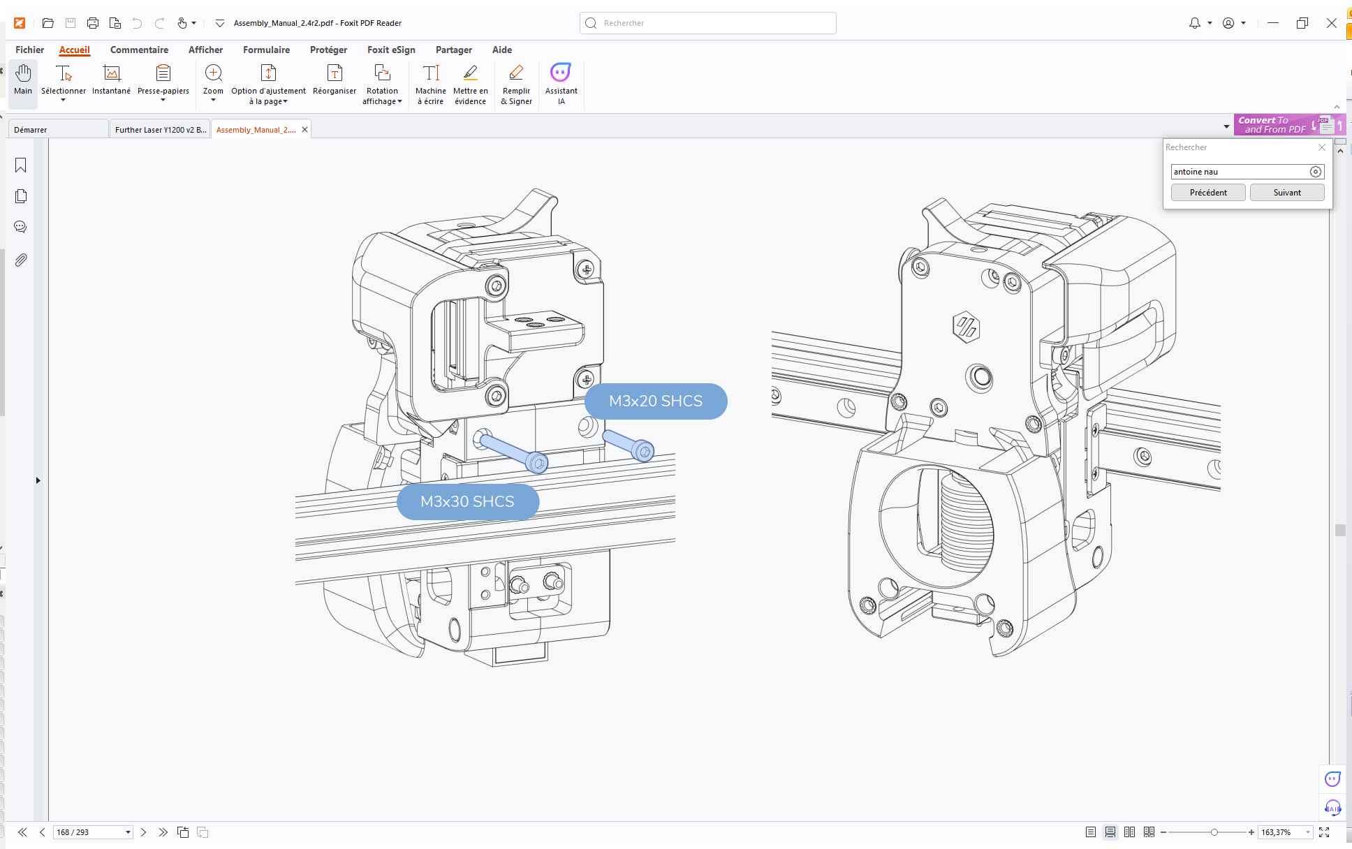Switch to continuous page view
Image resolution: width=1352 pixels, height=849 pixels.
(1110, 832)
